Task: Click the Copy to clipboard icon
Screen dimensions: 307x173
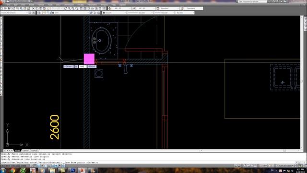Action: tap(37, 9)
